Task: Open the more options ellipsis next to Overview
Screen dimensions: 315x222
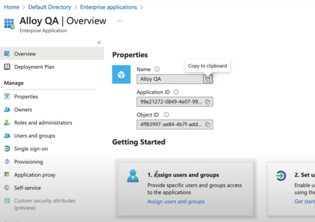Action: click(120, 21)
